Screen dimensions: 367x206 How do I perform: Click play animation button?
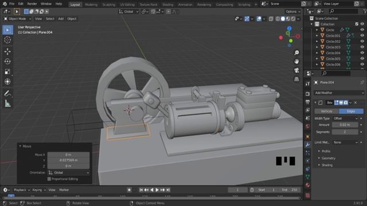tap(157, 190)
